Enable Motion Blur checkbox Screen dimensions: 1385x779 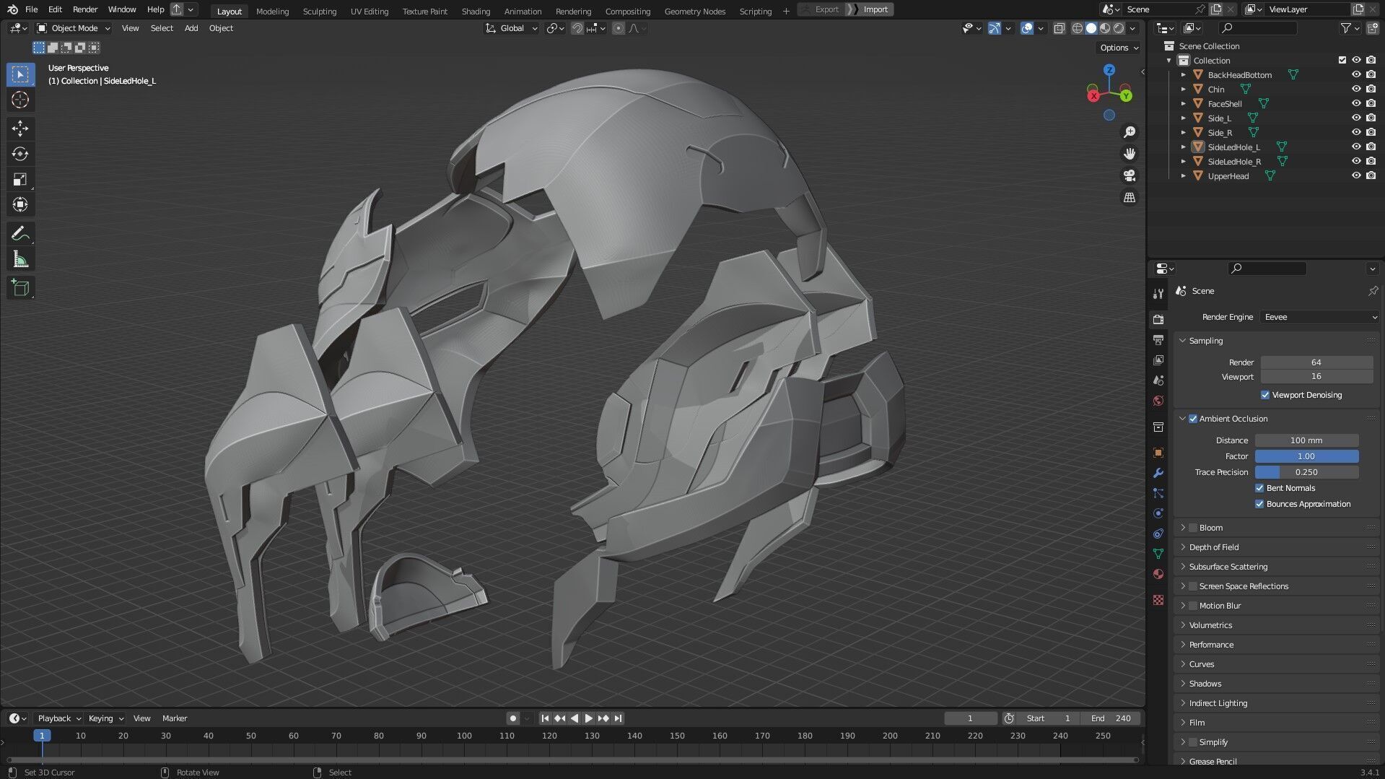coord(1193,606)
